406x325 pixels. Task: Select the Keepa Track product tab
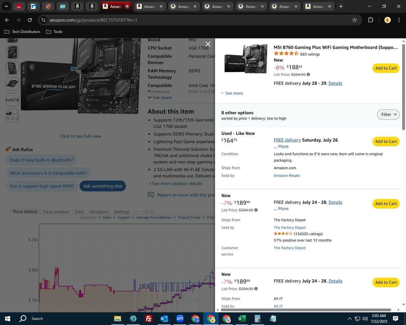pos(56,212)
